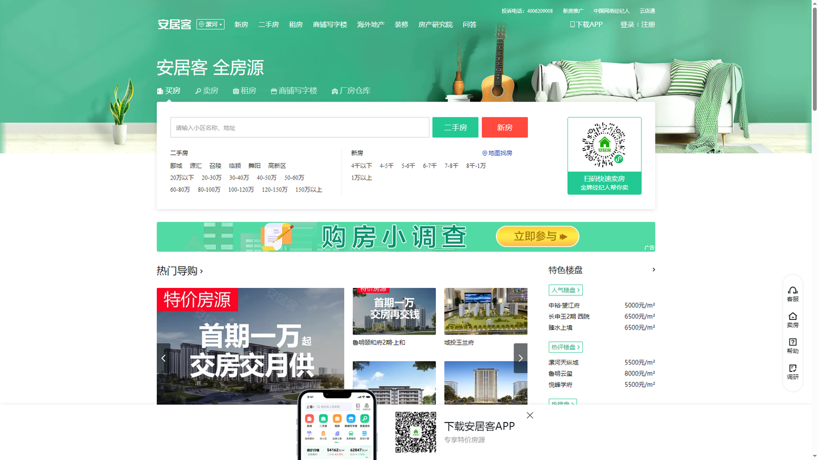
Task: Click carousel previous arrow
Action: [x=164, y=358]
